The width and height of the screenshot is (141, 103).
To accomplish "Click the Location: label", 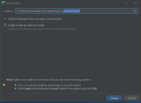I will 7,11.
